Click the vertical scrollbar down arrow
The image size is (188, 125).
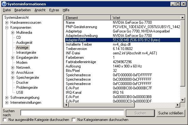[182, 100]
